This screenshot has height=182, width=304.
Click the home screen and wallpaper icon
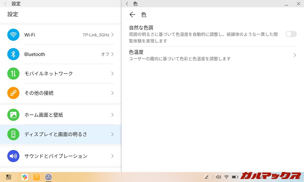[13, 115]
